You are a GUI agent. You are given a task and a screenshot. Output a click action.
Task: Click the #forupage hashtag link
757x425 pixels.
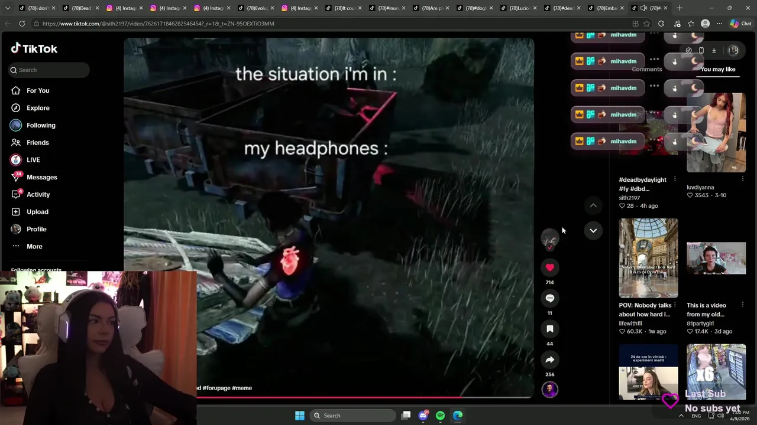click(x=216, y=388)
